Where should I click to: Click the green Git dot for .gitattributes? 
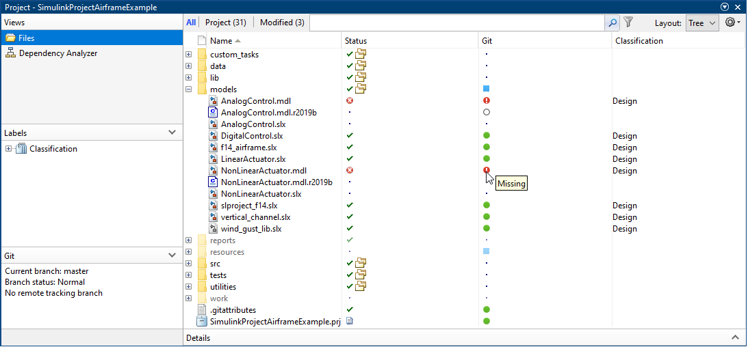pos(487,310)
